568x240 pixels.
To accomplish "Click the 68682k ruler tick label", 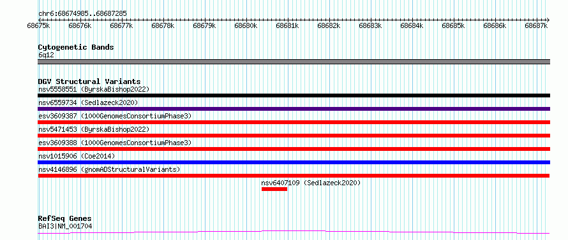I will pos(329,25).
